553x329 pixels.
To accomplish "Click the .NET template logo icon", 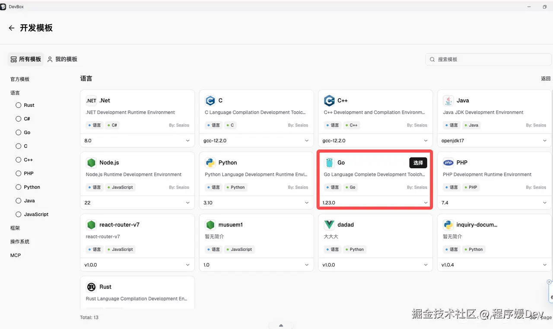I will (91, 100).
